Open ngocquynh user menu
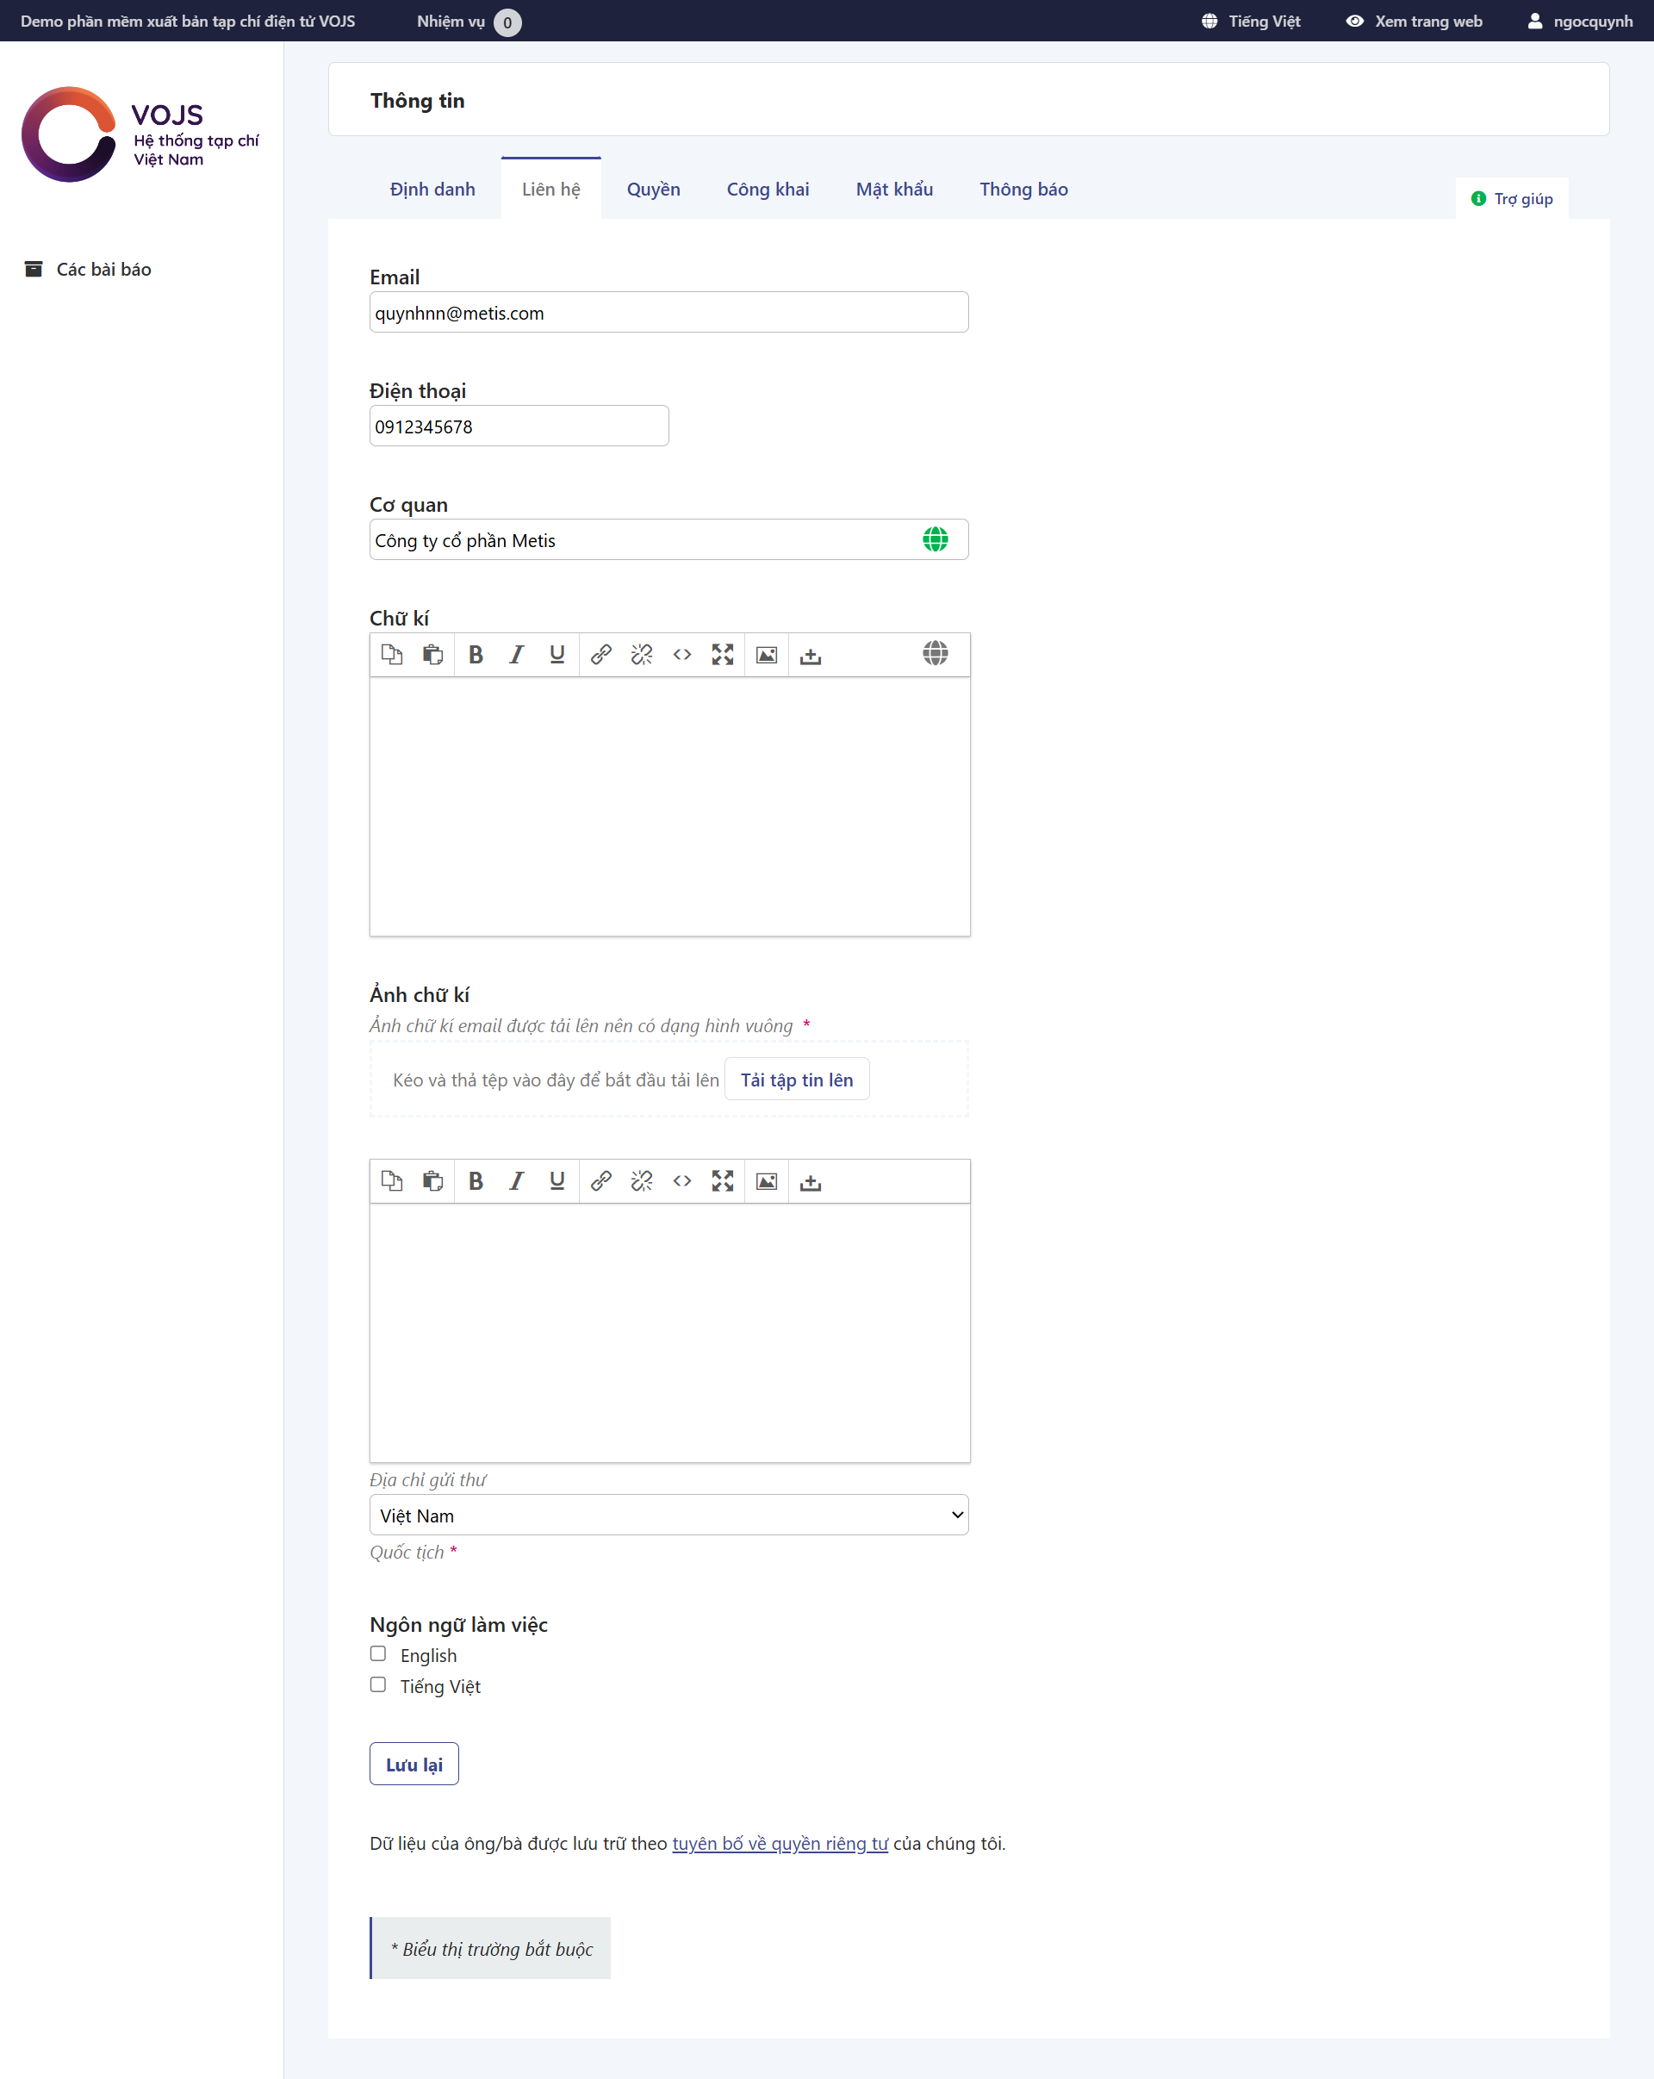 (x=1580, y=22)
